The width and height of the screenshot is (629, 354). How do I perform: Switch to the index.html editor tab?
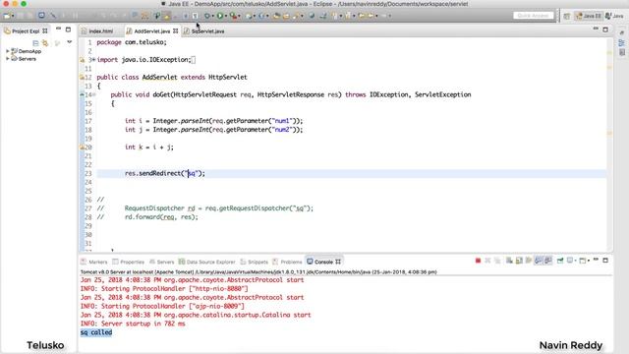pos(100,30)
